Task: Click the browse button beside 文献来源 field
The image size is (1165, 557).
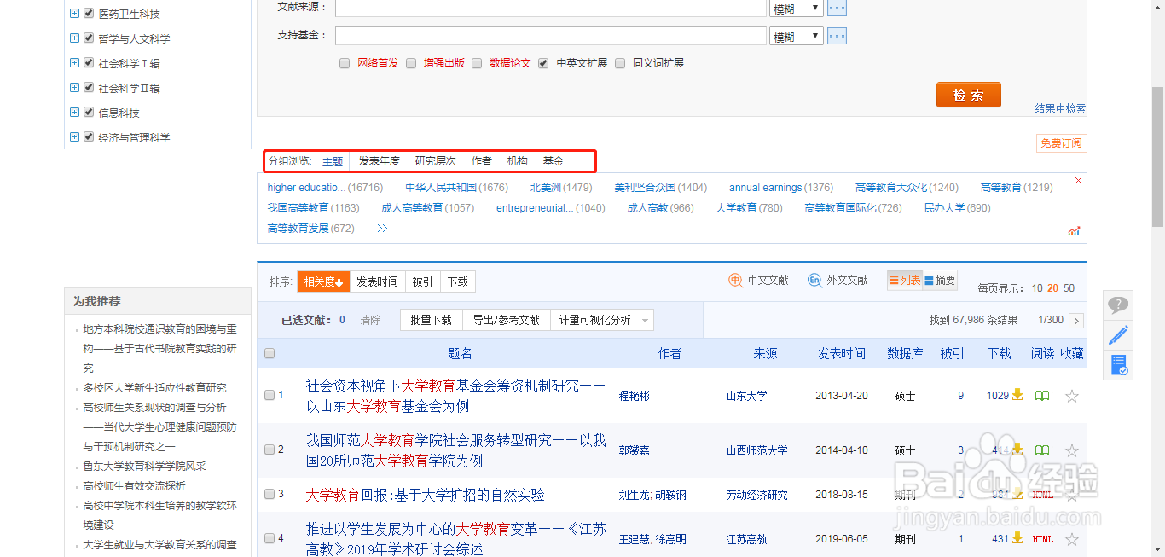Action: pyautogui.click(x=837, y=8)
